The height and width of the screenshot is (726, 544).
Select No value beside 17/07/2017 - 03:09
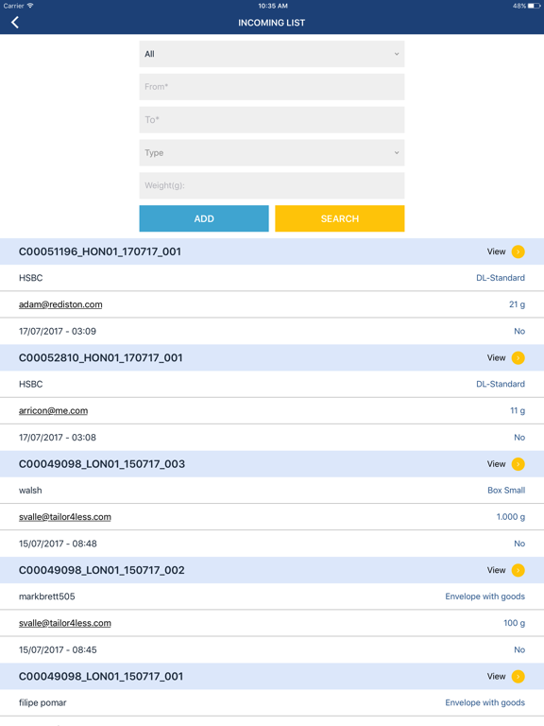pos(519,332)
